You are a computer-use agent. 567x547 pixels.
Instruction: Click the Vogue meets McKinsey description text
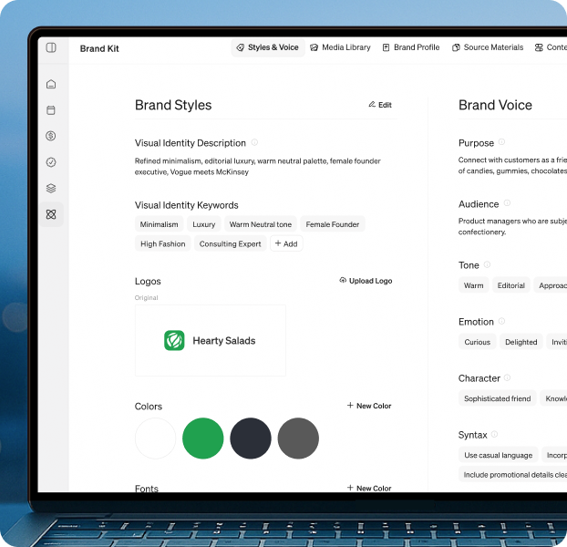tap(210, 171)
